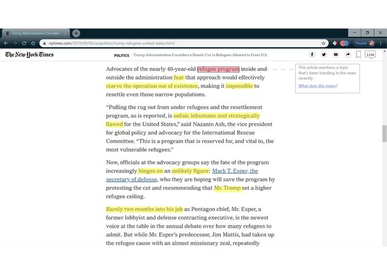Image resolution: width=387 pixels, height=275 pixels.
Task: Reload the page with the refresh icon
Action: [24, 43]
